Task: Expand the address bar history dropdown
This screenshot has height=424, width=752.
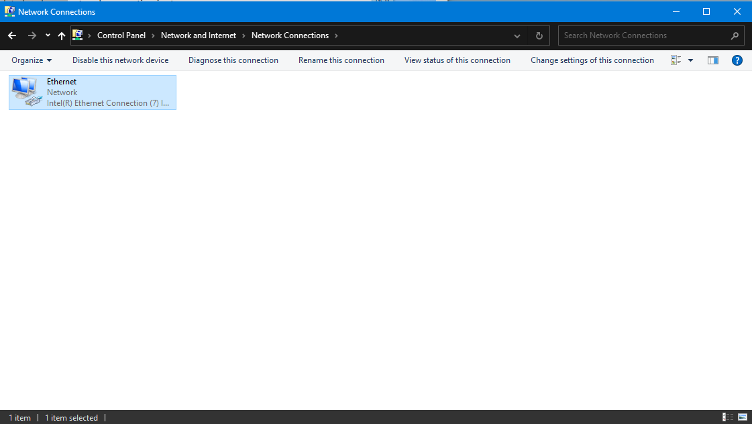Action: [x=517, y=36]
